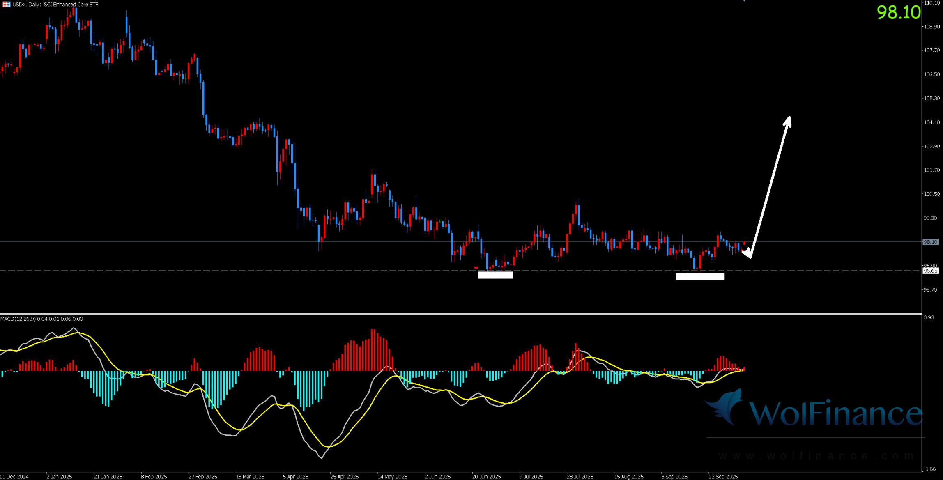Viewport: 943px width, 480px height.
Task: Click the depth-of-market icon beside USDX title
Action: coord(6,5)
